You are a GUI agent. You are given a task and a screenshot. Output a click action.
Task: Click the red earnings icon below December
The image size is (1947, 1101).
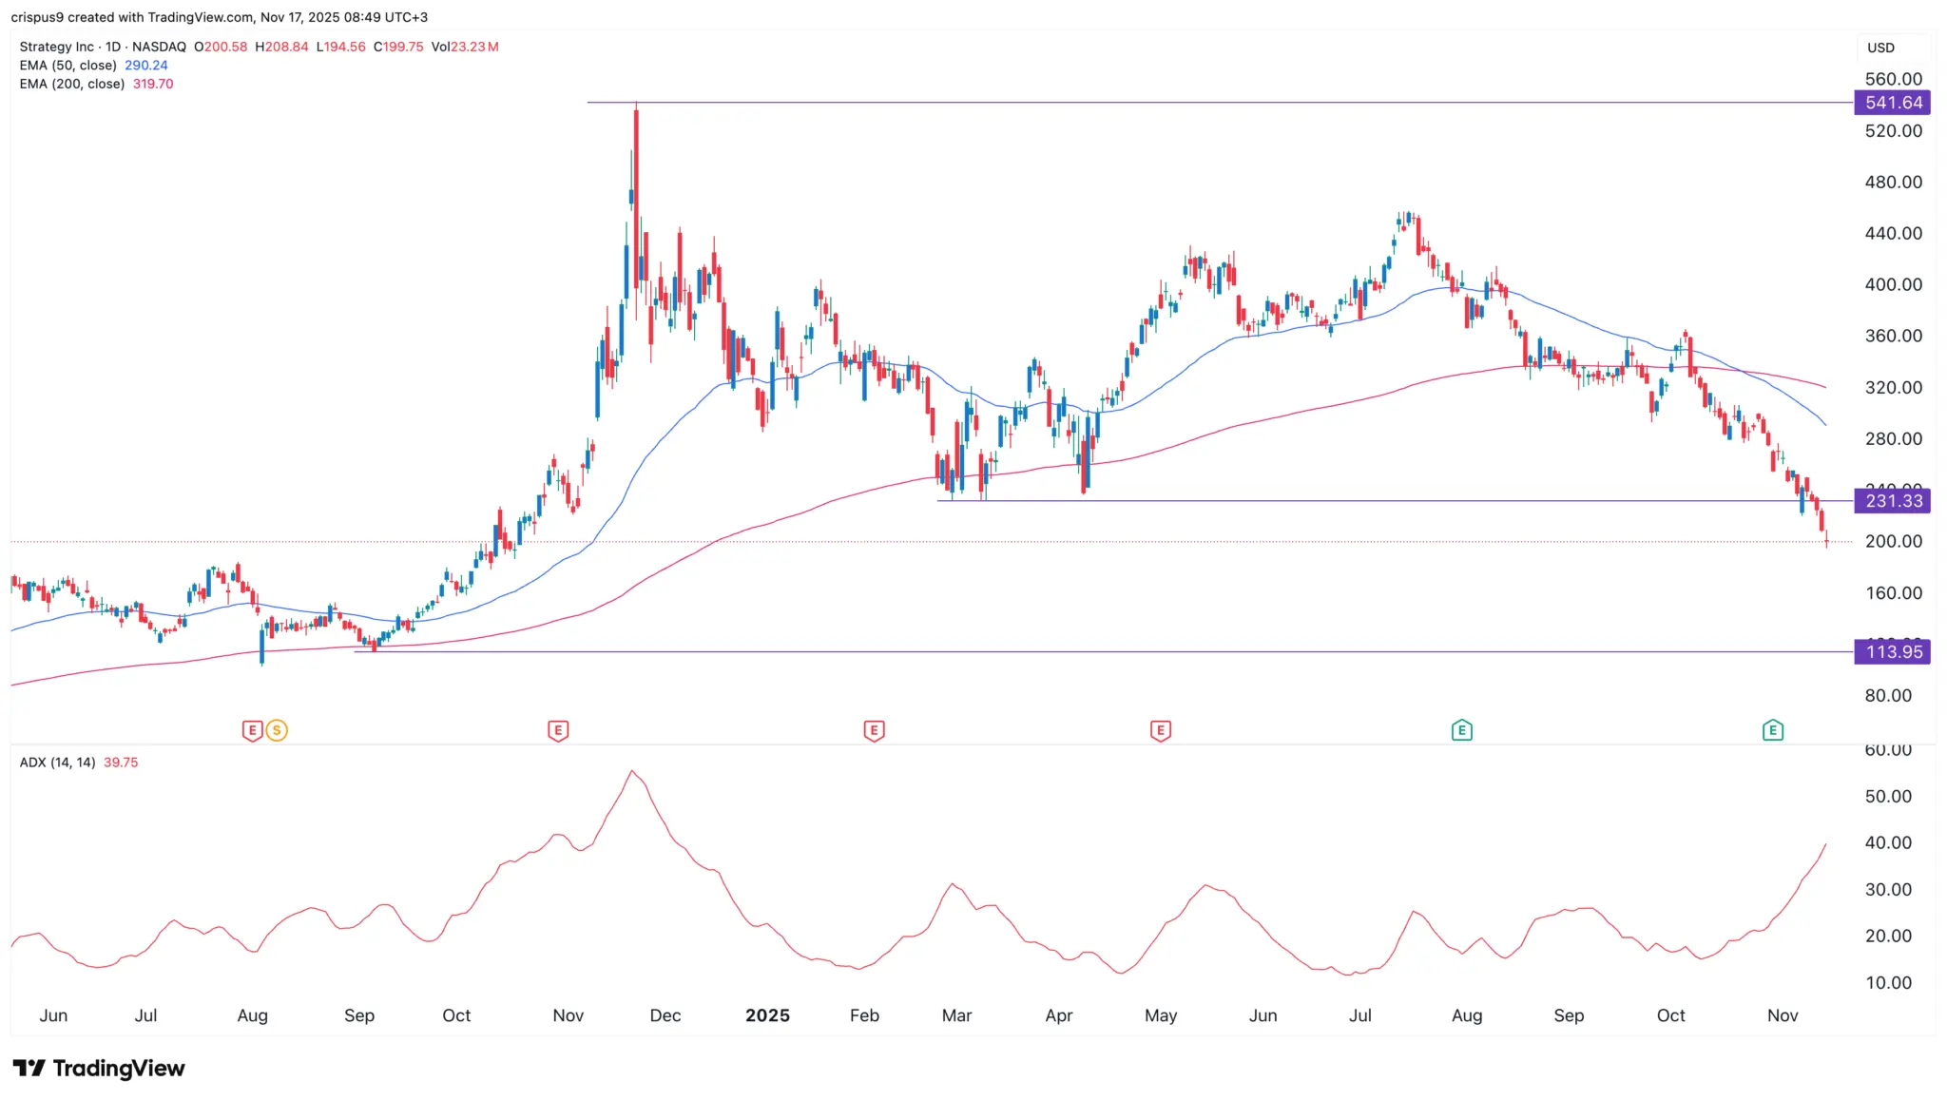(558, 730)
